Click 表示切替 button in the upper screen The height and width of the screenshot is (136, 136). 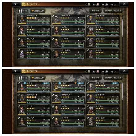(x=96, y=11)
